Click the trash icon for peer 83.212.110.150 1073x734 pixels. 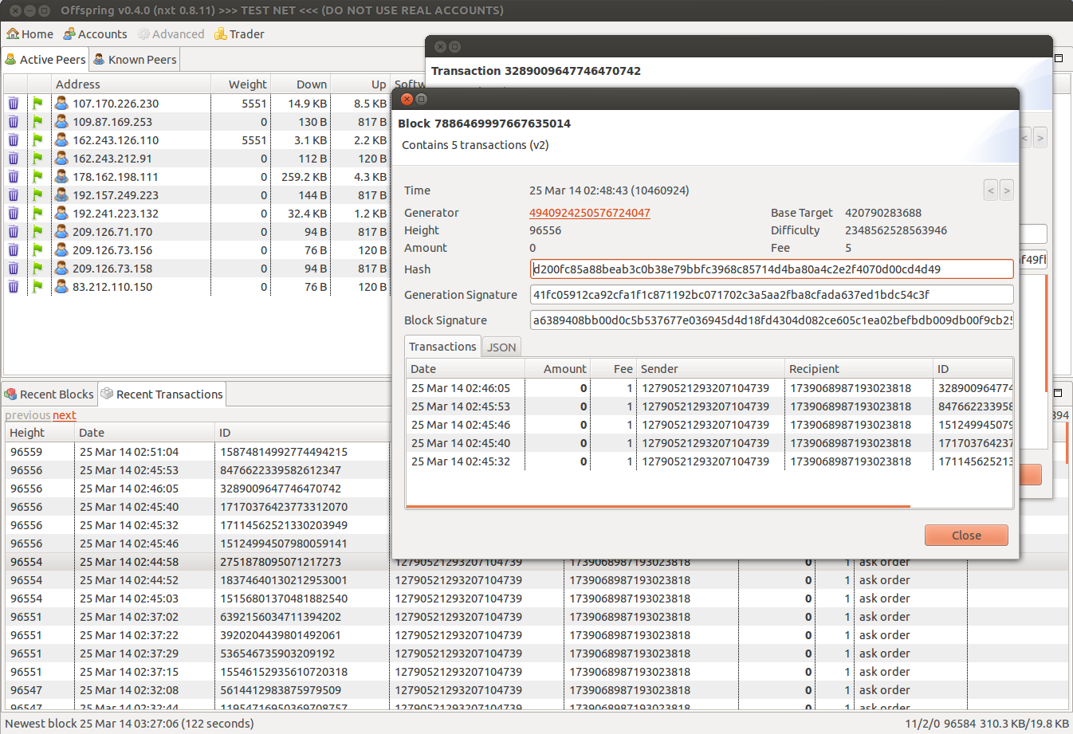[14, 287]
